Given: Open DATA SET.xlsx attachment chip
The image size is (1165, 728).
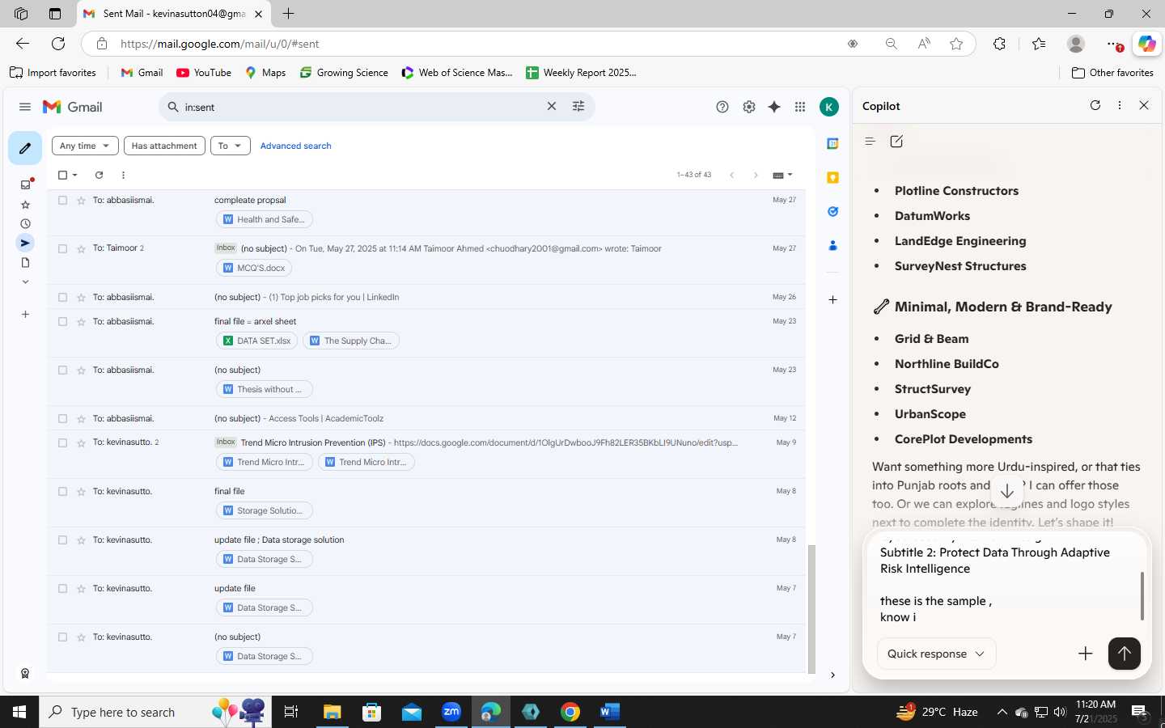Looking at the screenshot, I should click(257, 341).
